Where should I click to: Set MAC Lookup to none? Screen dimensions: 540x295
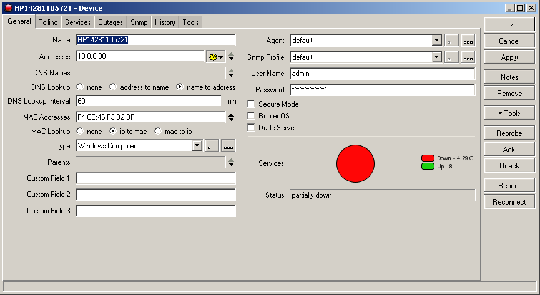pos(80,131)
